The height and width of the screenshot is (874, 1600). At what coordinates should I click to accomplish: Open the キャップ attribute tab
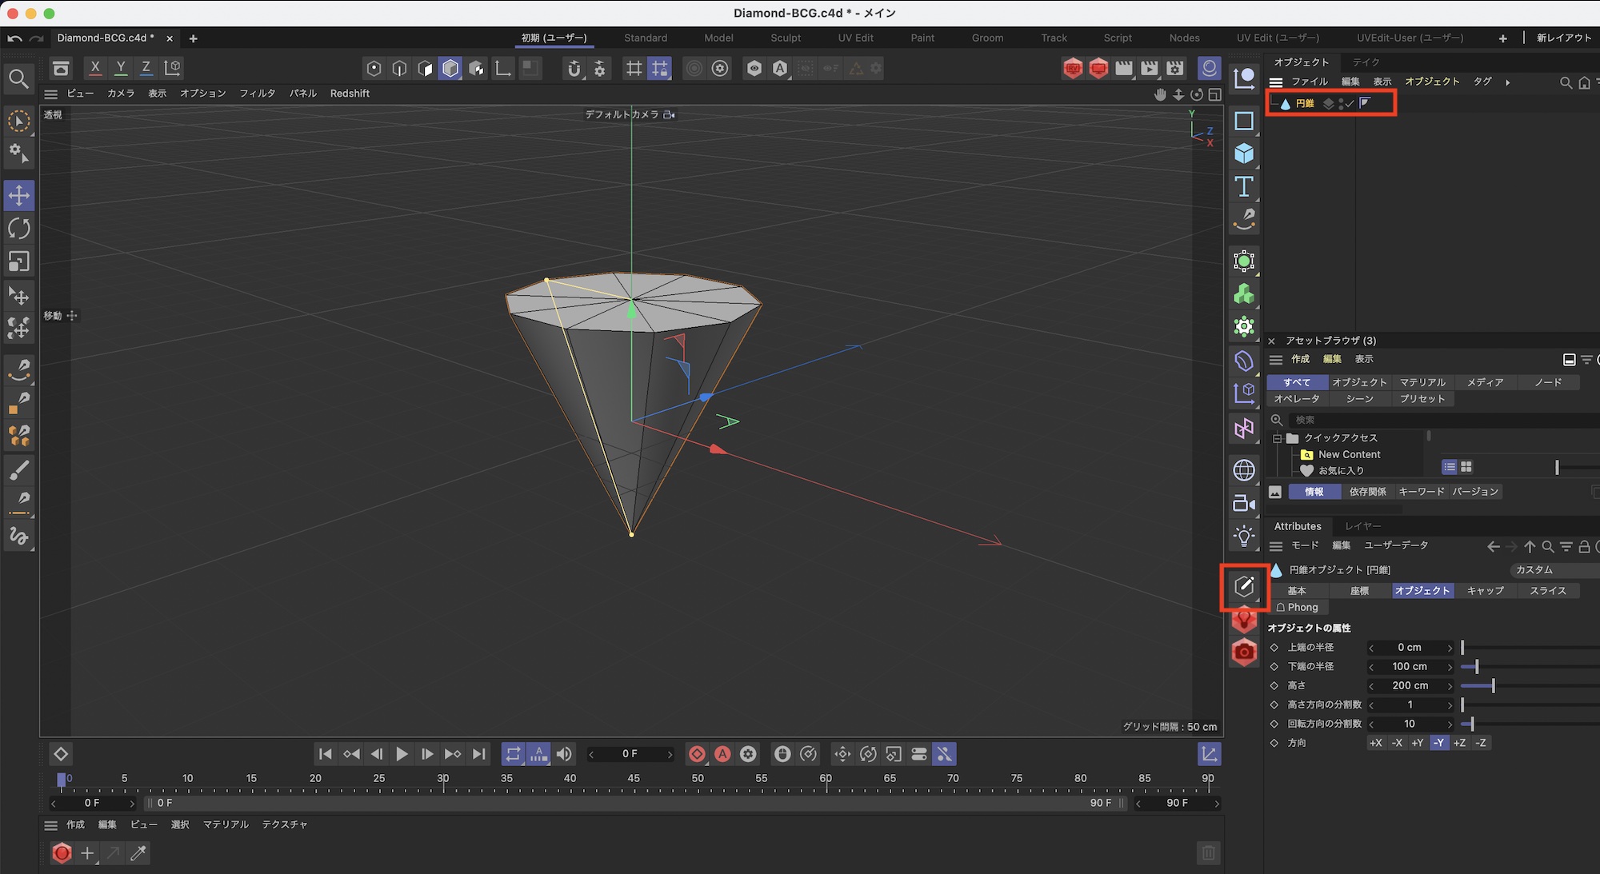coord(1485,591)
